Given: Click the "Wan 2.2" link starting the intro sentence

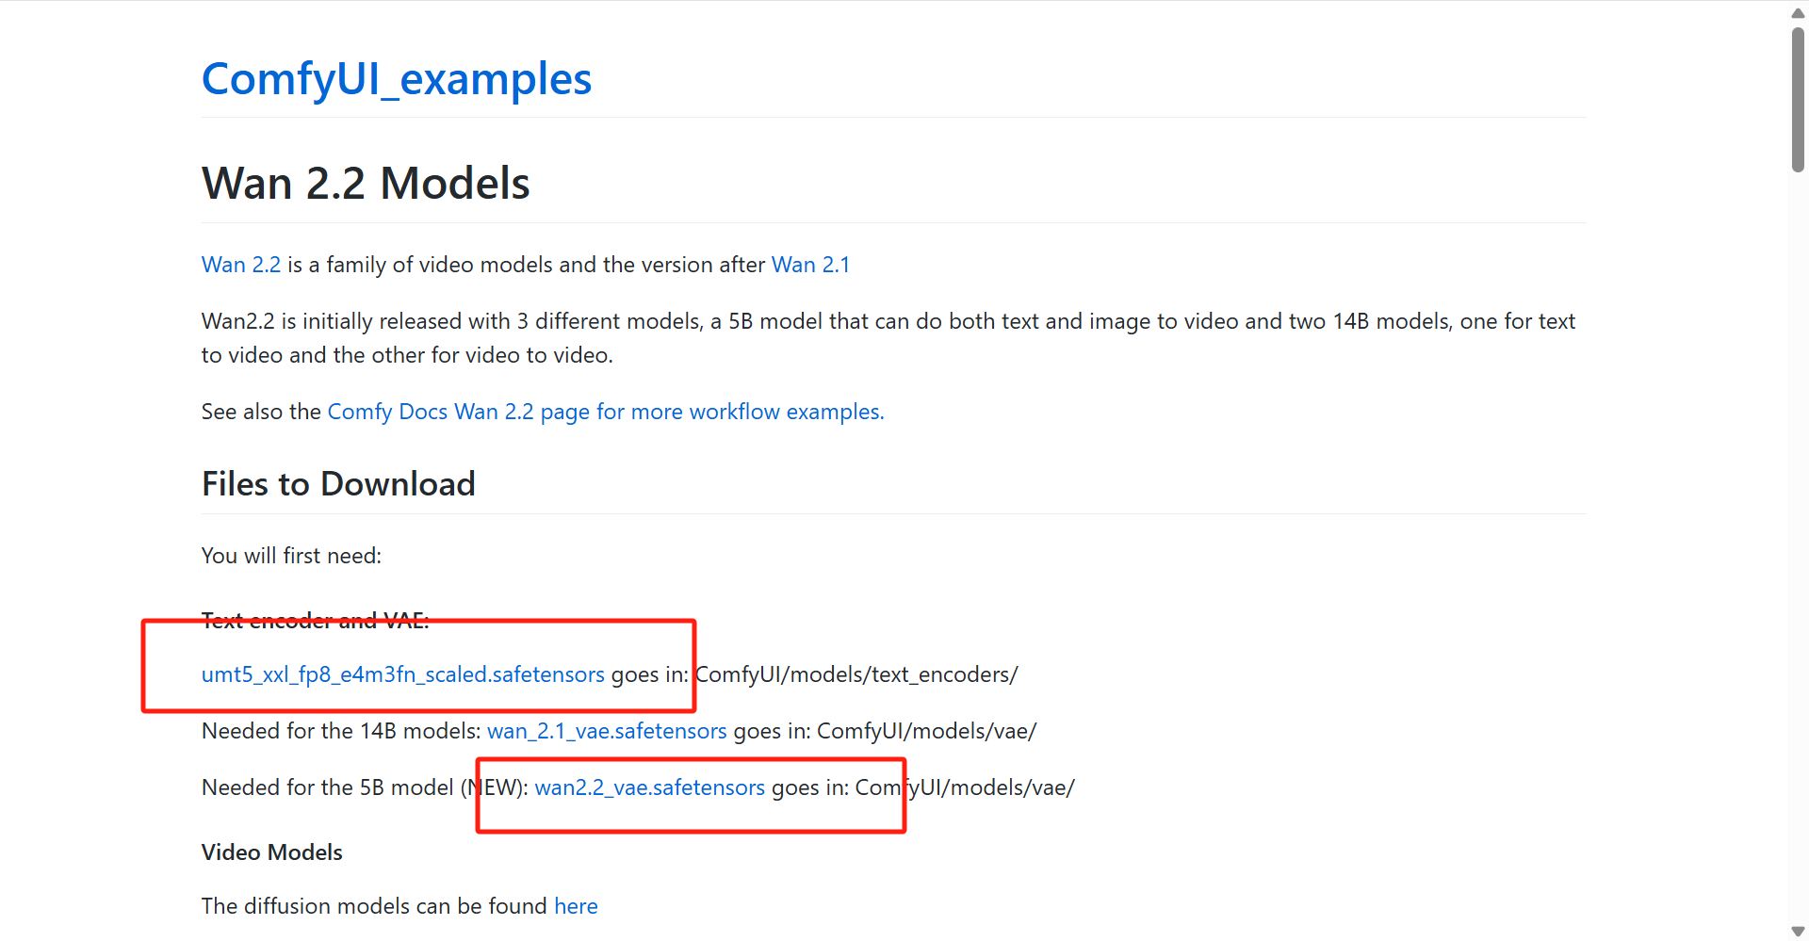Looking at the screenshot, I should click(241, 265).
